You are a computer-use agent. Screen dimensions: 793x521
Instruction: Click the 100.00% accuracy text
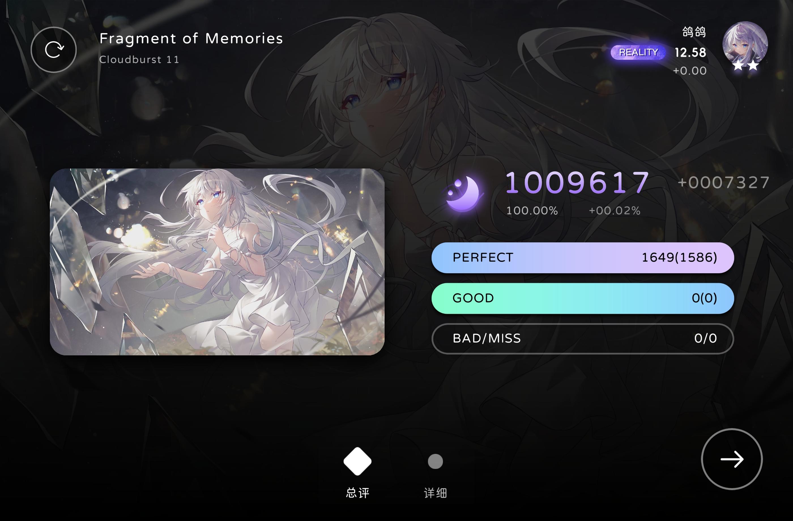532,211
